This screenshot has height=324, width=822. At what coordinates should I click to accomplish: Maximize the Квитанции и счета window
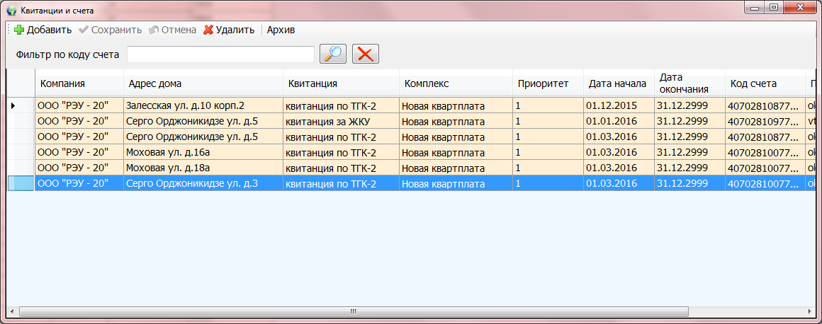[x=773, y=8]
